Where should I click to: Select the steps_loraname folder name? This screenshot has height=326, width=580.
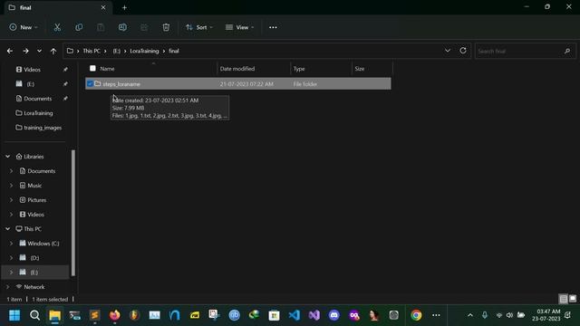click(x=121, y=84)
